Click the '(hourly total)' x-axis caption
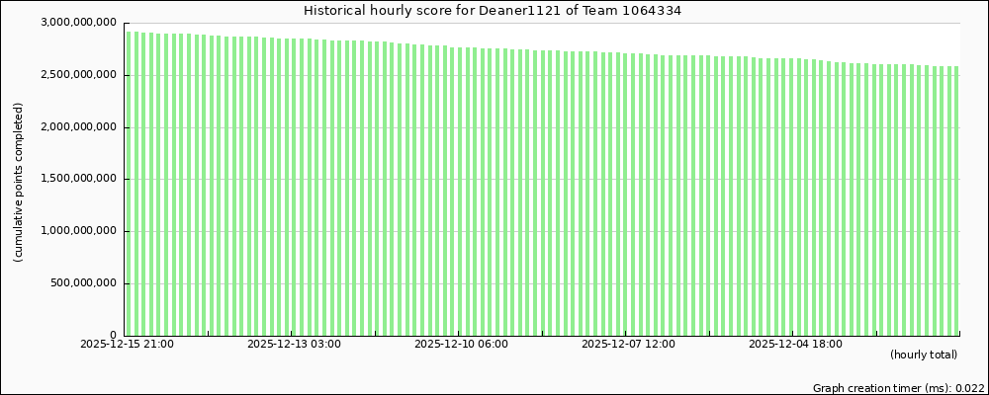 (x=923, y=355)
